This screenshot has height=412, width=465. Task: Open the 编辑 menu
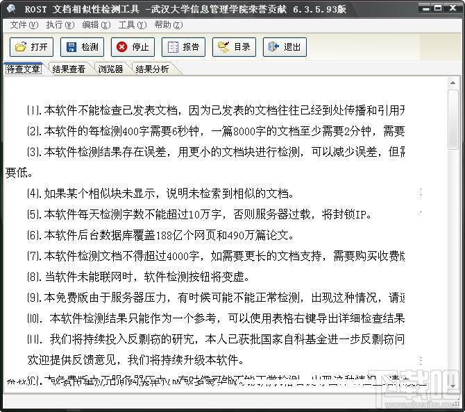(x=96, y=25)
